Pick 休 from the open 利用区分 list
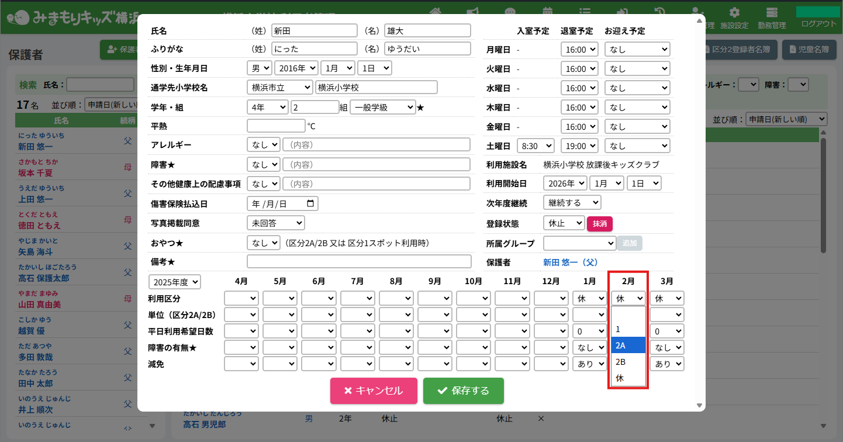Screen dimensions: 843x442 point(628,378)
